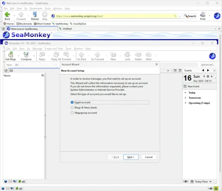Image resolution: width=222 pixels, height=191 pixels.
Task: Click the Reply All icon
Action: click(x=56, y=54)
